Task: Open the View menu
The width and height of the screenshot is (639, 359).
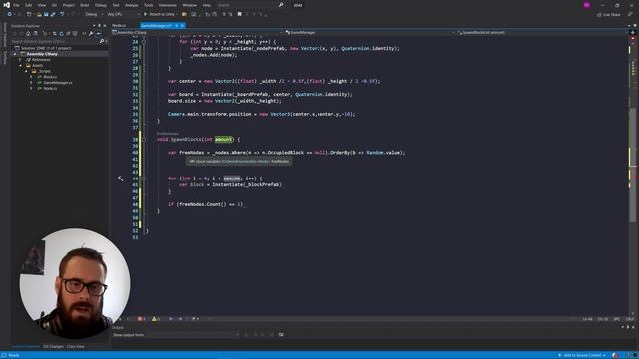Action: pyautogui.click(x=42, y=5)
